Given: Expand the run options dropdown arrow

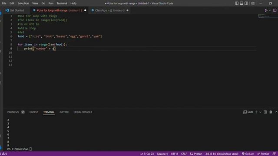Looking at the screenshot, I should tap(270, 10).
